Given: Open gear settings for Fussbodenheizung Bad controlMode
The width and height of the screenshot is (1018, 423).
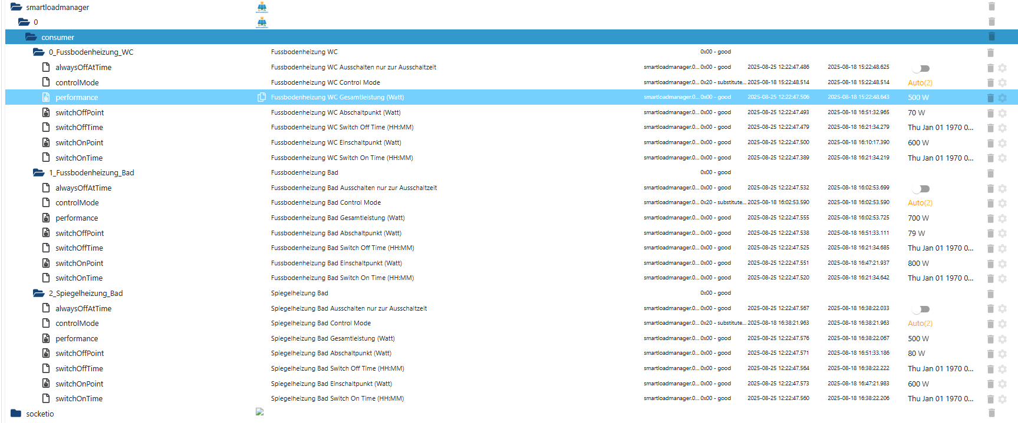Looking at the screenshot, I should coord(1003,204).
